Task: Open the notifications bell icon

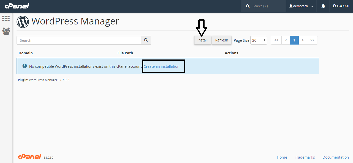Action: pos(323,6)
